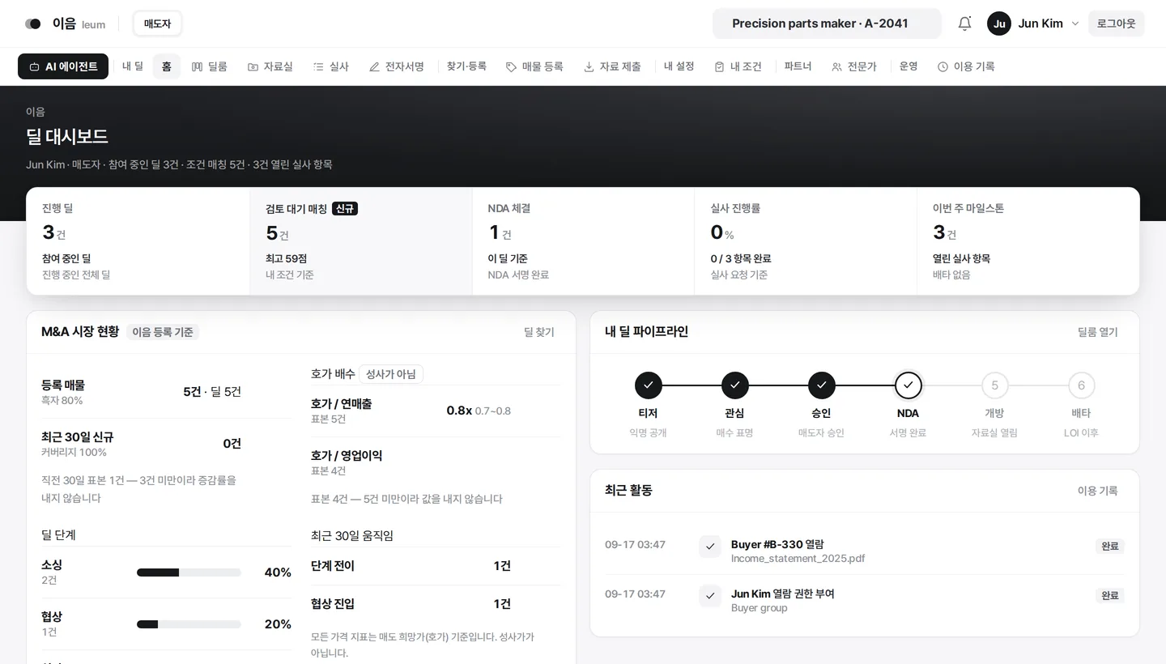1166x664 pixels.
Task: Expand Jun Kim account dropdown chevron
Action: pos(1075,23)
